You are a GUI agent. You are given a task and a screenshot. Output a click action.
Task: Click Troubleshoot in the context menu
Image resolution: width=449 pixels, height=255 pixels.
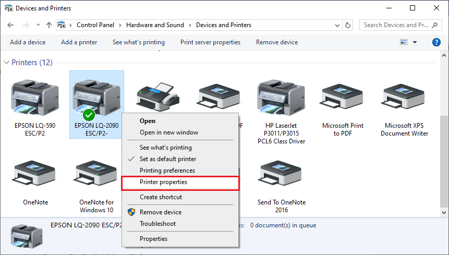coord(157,224)
